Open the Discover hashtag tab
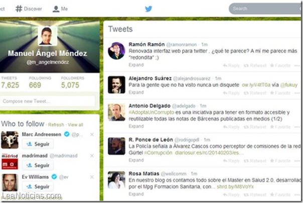Image resolution: width=303 pixels, height=203 pixels. click(29, 9)
